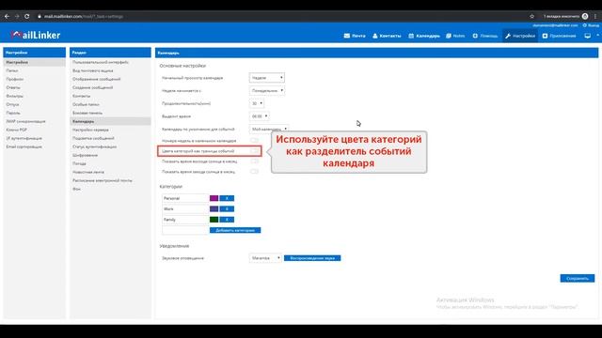Viewport: 602px width, 338px height.
Task: Select Настройки item in left settings list
Action: tap(34, 62)
